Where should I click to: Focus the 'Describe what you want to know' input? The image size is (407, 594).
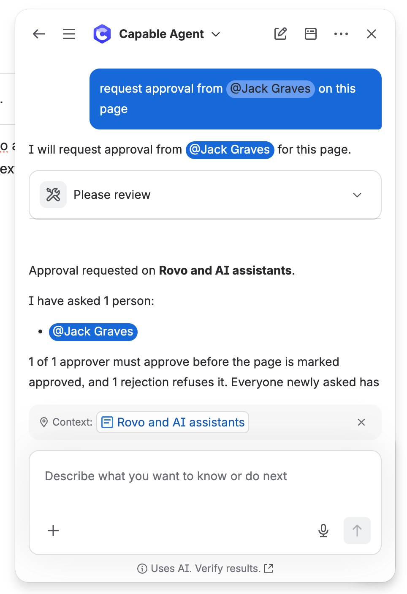coord(205,476)
